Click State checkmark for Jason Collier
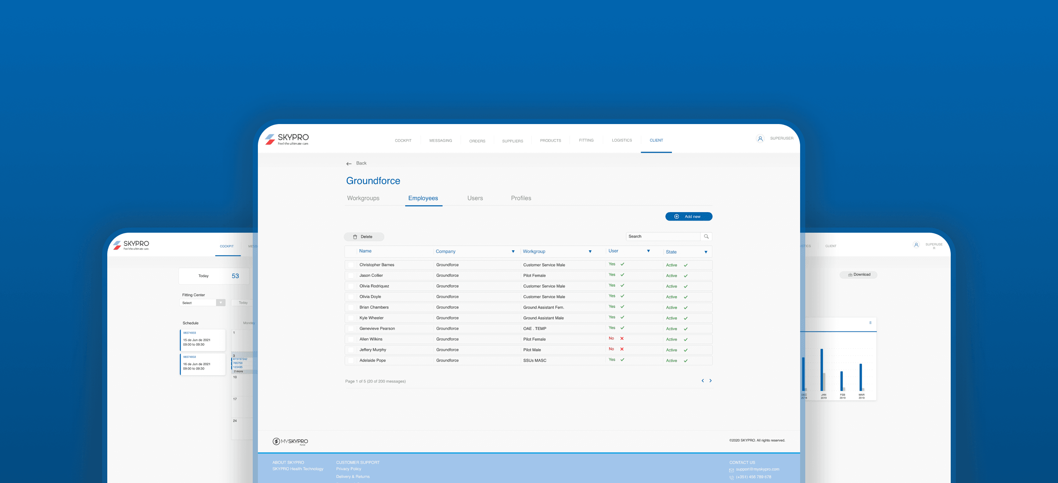 685,276
